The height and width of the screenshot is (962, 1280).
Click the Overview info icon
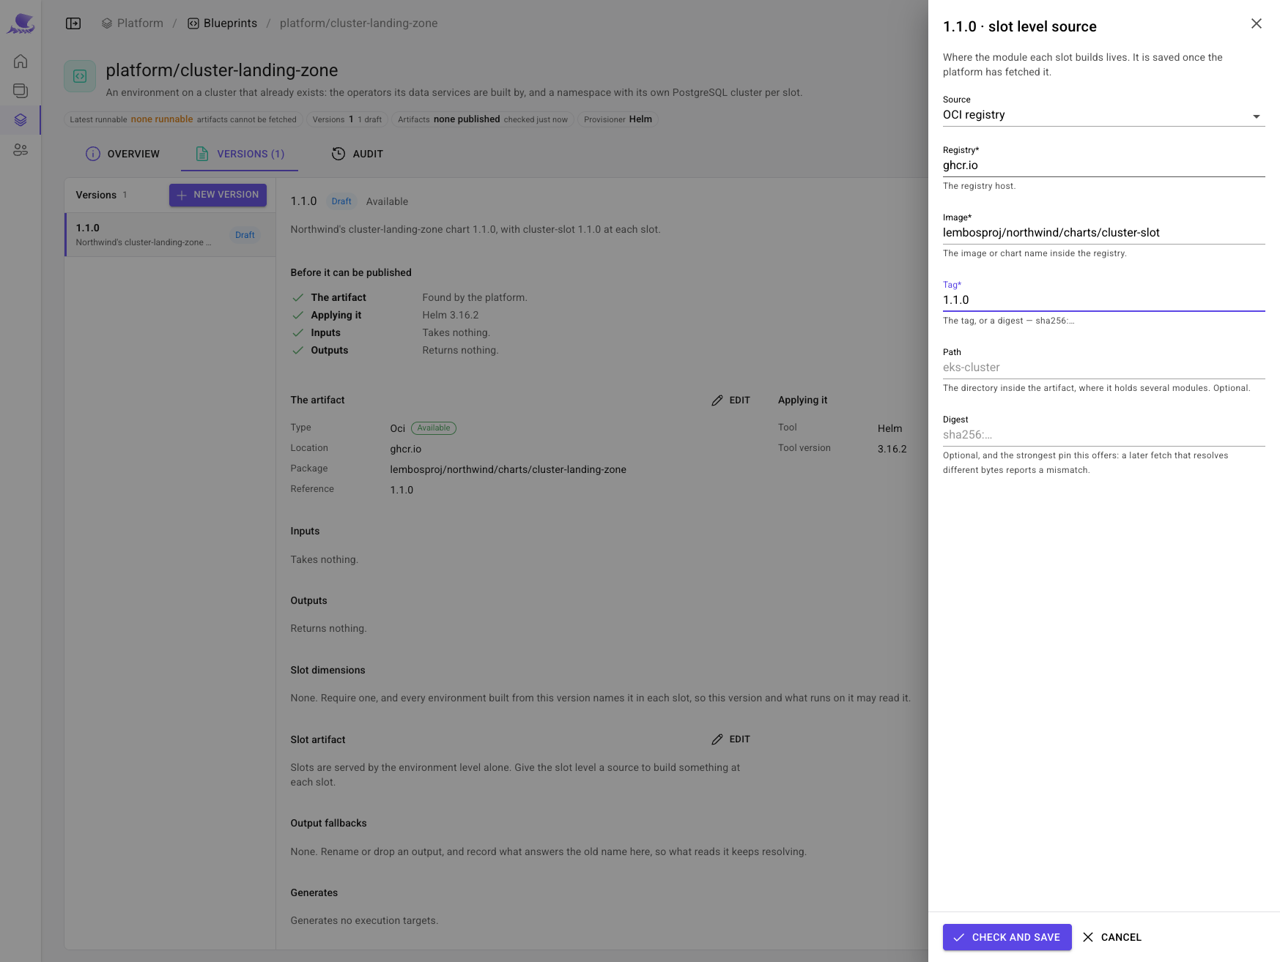tap(93, 154)
